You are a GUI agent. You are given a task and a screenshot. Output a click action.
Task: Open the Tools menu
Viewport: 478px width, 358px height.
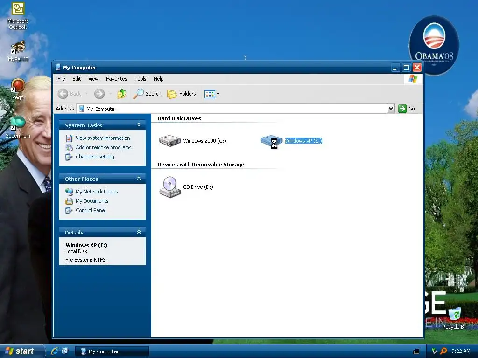141,79
